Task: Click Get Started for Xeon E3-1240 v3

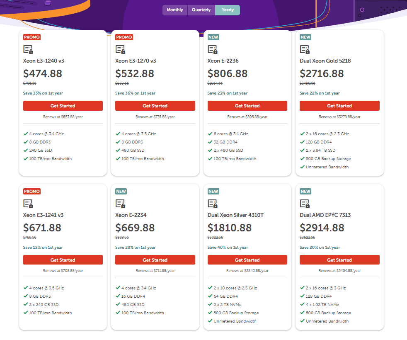Action: coord(63,105)
